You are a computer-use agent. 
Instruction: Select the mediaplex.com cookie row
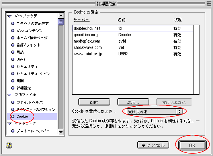pyautogui.click(x=133, y=41)
